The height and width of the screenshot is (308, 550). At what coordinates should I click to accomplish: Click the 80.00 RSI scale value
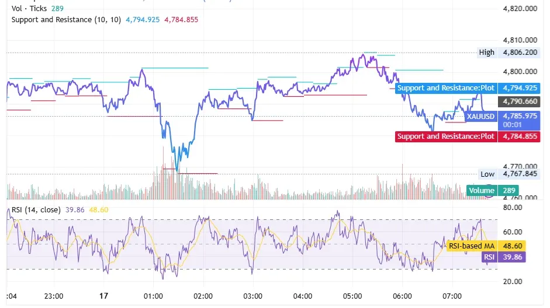(513, 208)
